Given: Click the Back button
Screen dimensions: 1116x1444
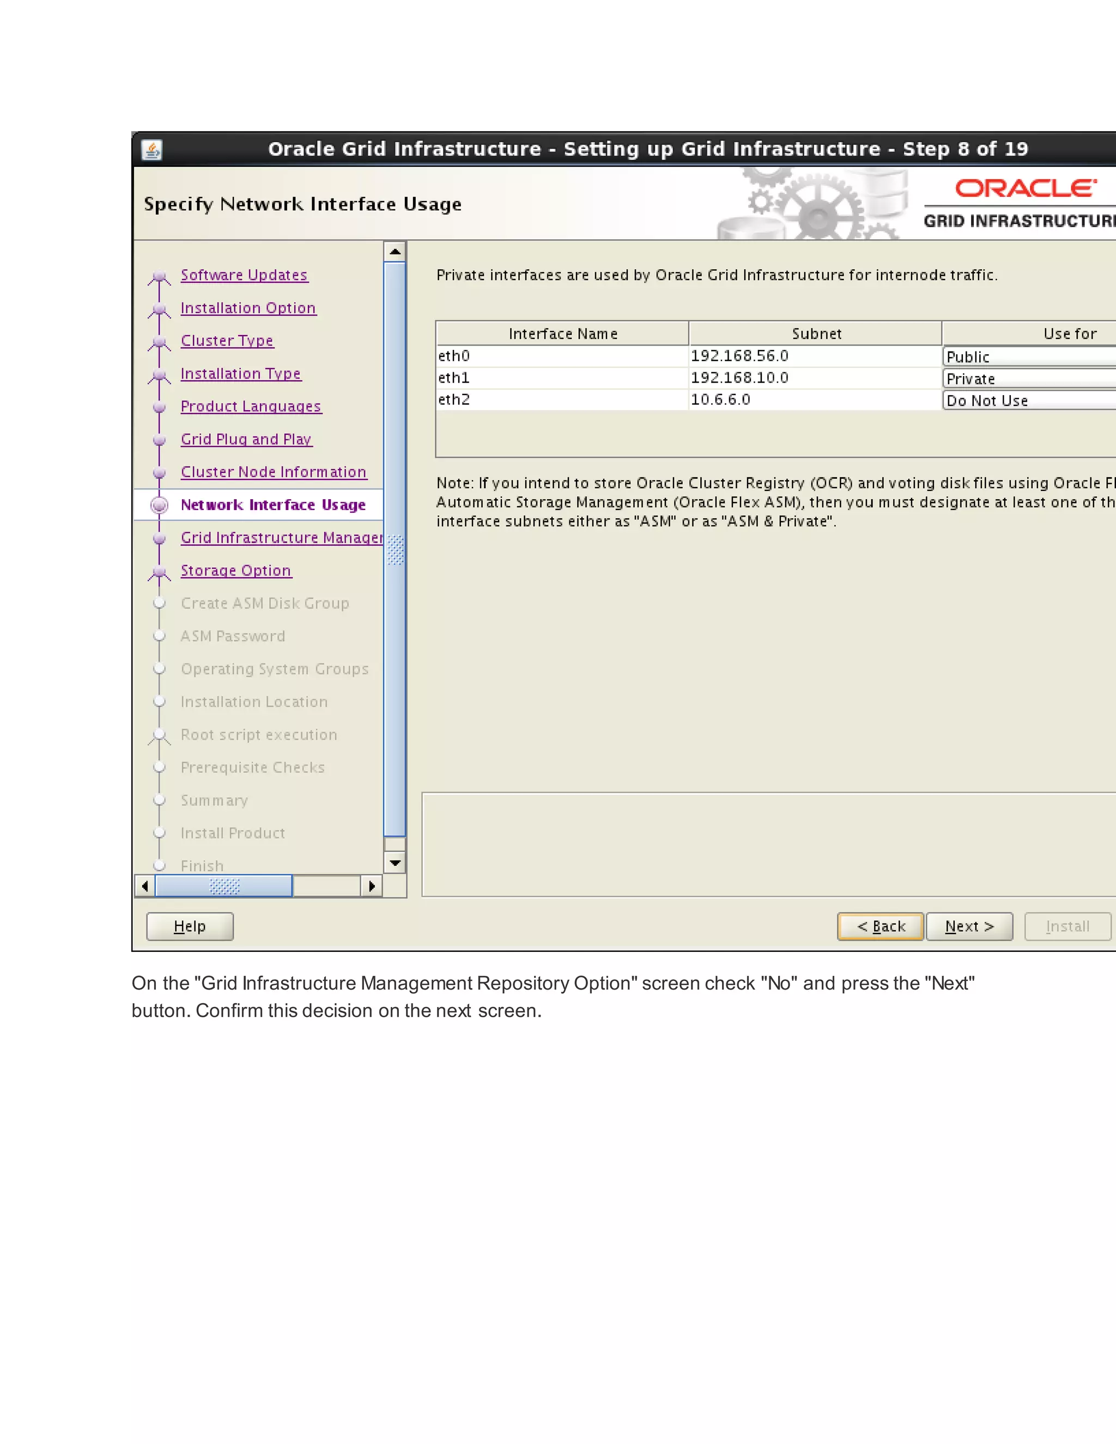Looking at the screenshot, I should pos(881,926).
